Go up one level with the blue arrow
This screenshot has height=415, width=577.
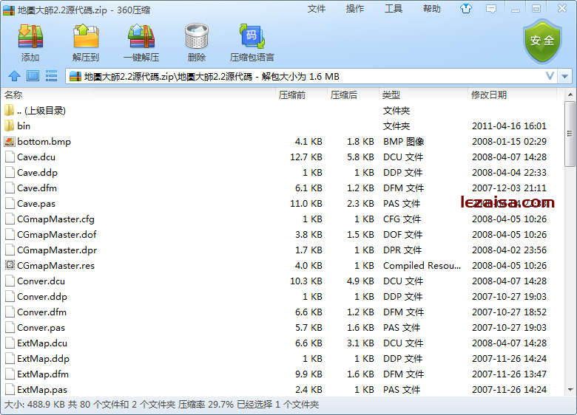coord(14,76)
